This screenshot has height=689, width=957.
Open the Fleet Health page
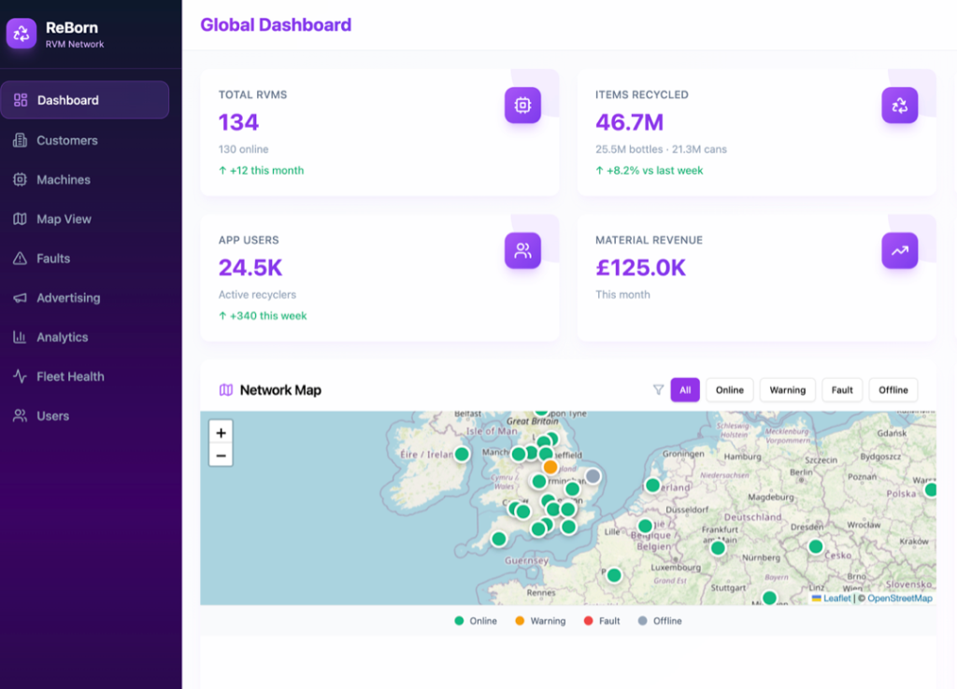85,376
